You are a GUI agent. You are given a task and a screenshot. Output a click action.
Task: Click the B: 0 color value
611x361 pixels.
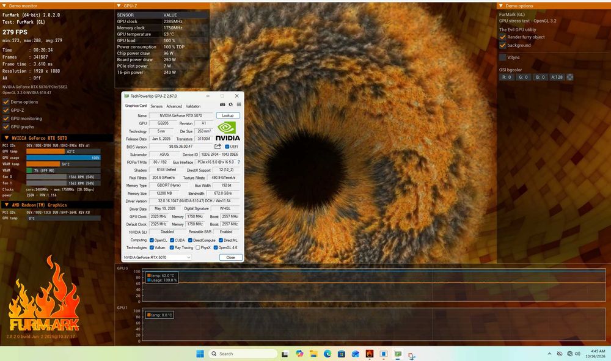540,77
